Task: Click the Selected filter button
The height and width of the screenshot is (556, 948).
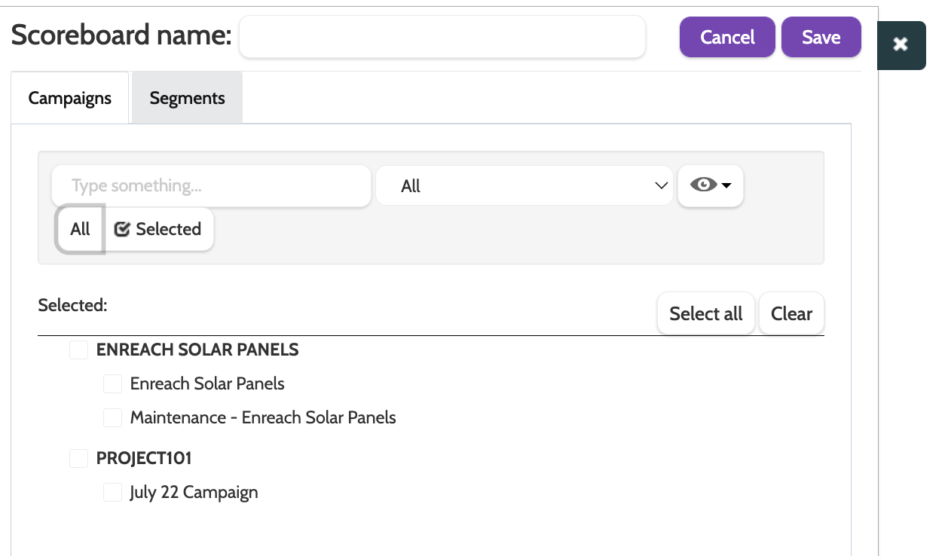Action: pyautogui.click(x=159, y=230)
